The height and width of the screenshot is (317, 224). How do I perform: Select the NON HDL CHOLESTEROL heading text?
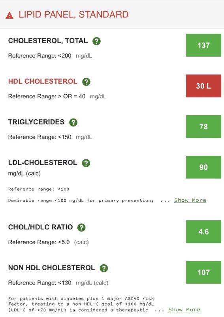point(52,268)
